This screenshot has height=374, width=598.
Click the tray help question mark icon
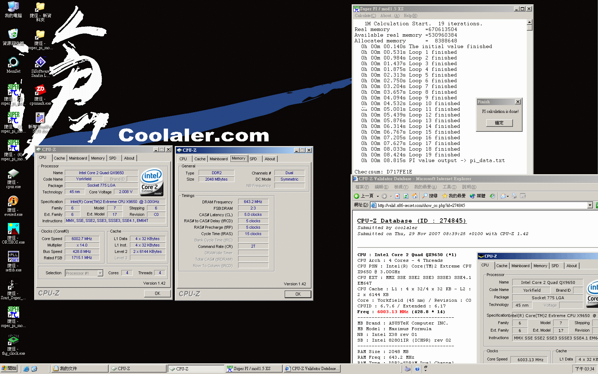point(417,369)
